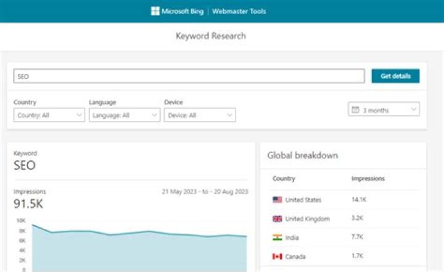Click the Country column header in breakdown
The image size is (444, 272).
click(284, 178)
